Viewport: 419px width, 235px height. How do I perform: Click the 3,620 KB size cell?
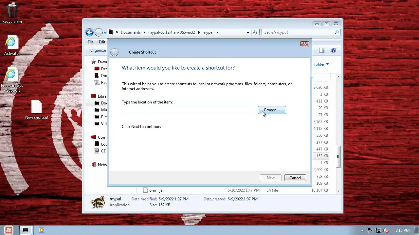click(x=320, y=87)
